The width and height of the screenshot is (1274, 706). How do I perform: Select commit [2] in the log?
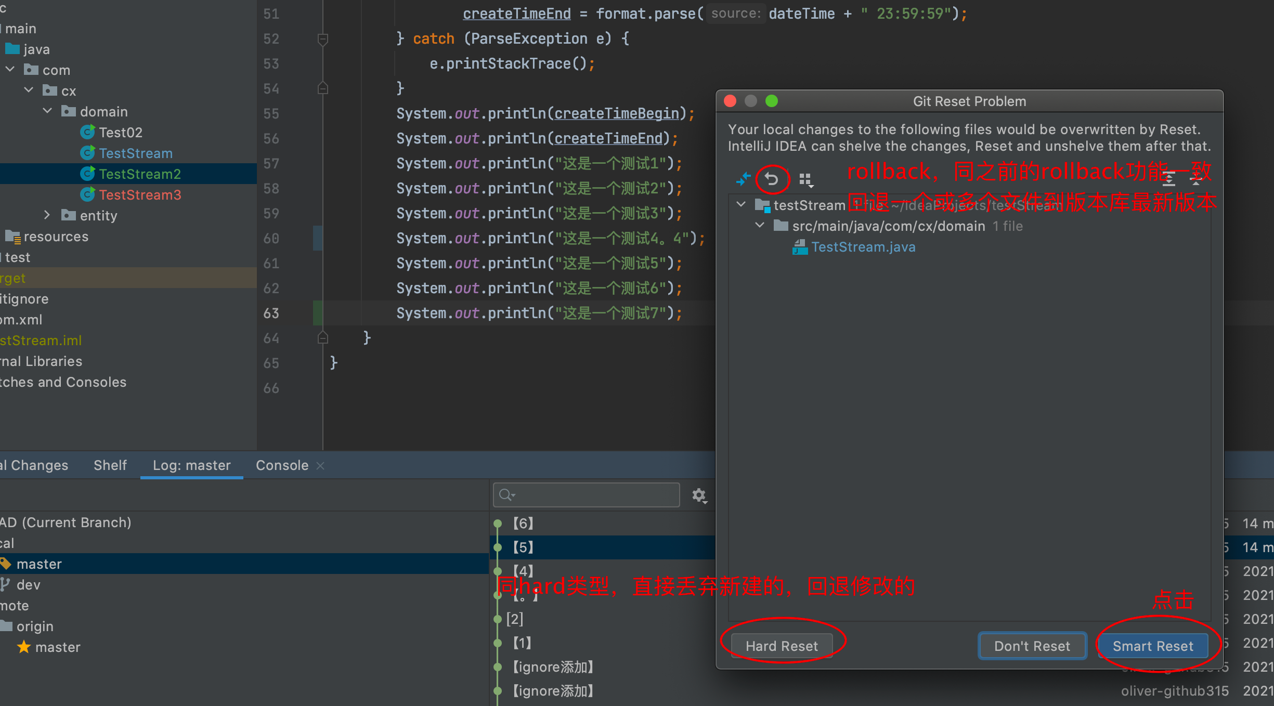(515, 619)
